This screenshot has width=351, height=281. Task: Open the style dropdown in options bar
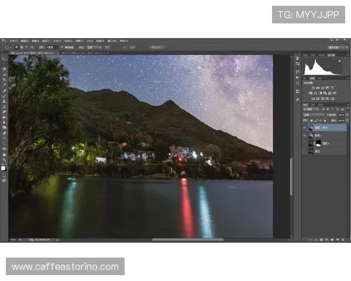pyautogui.click(x=94, y=47)
